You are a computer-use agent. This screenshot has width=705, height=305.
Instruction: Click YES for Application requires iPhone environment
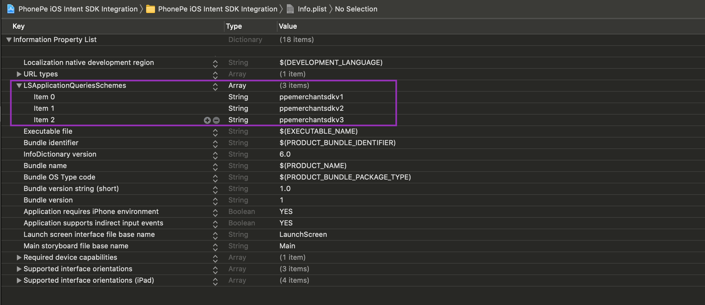pos(286,211)
